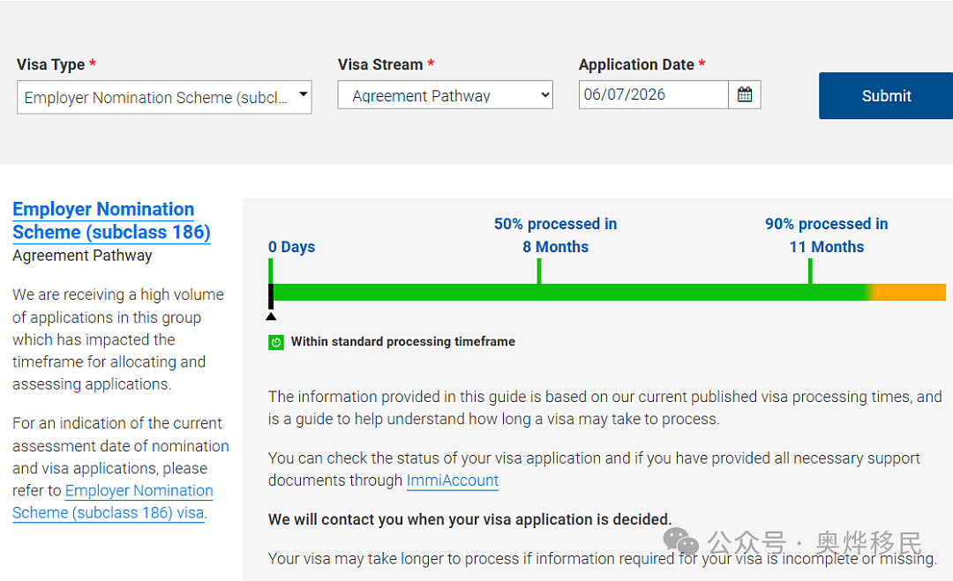Follow the Employer Nomination Scheme visa link in the paragraph

click(112, 502)
